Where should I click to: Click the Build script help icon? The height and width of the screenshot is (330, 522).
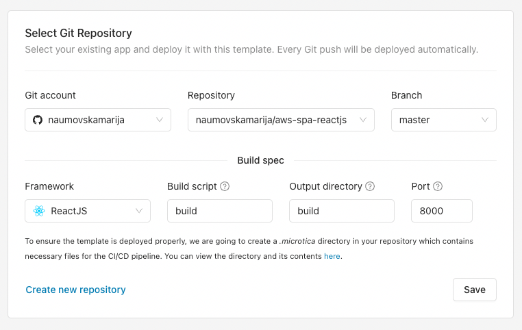225,186
